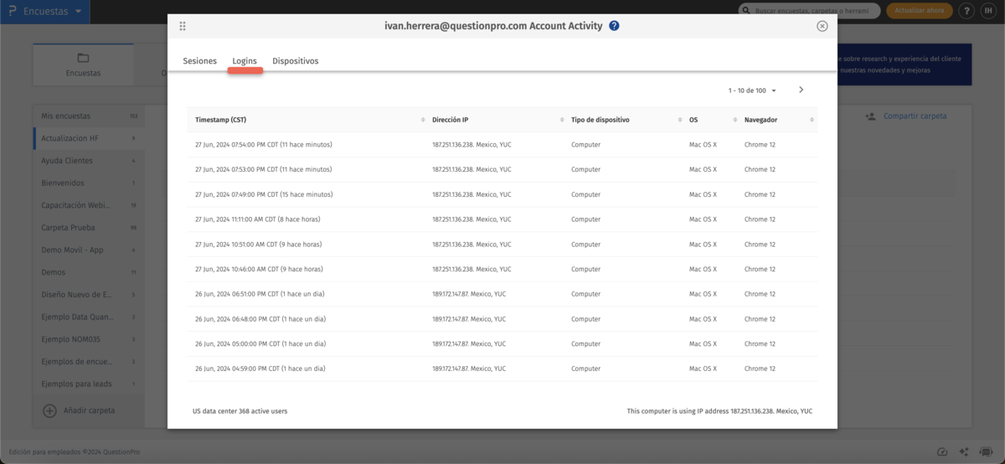Click the Account Activity dialog title

pyautogui.click(x=493, y=26)
